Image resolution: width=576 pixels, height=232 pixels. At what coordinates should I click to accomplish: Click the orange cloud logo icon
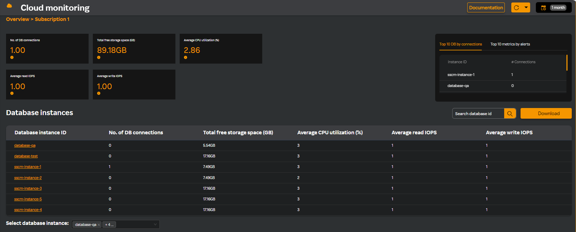pos(9,6)
